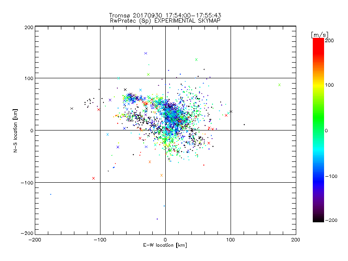
Task: Click the E-W axis 100 tick label
Action: [231, 240]
